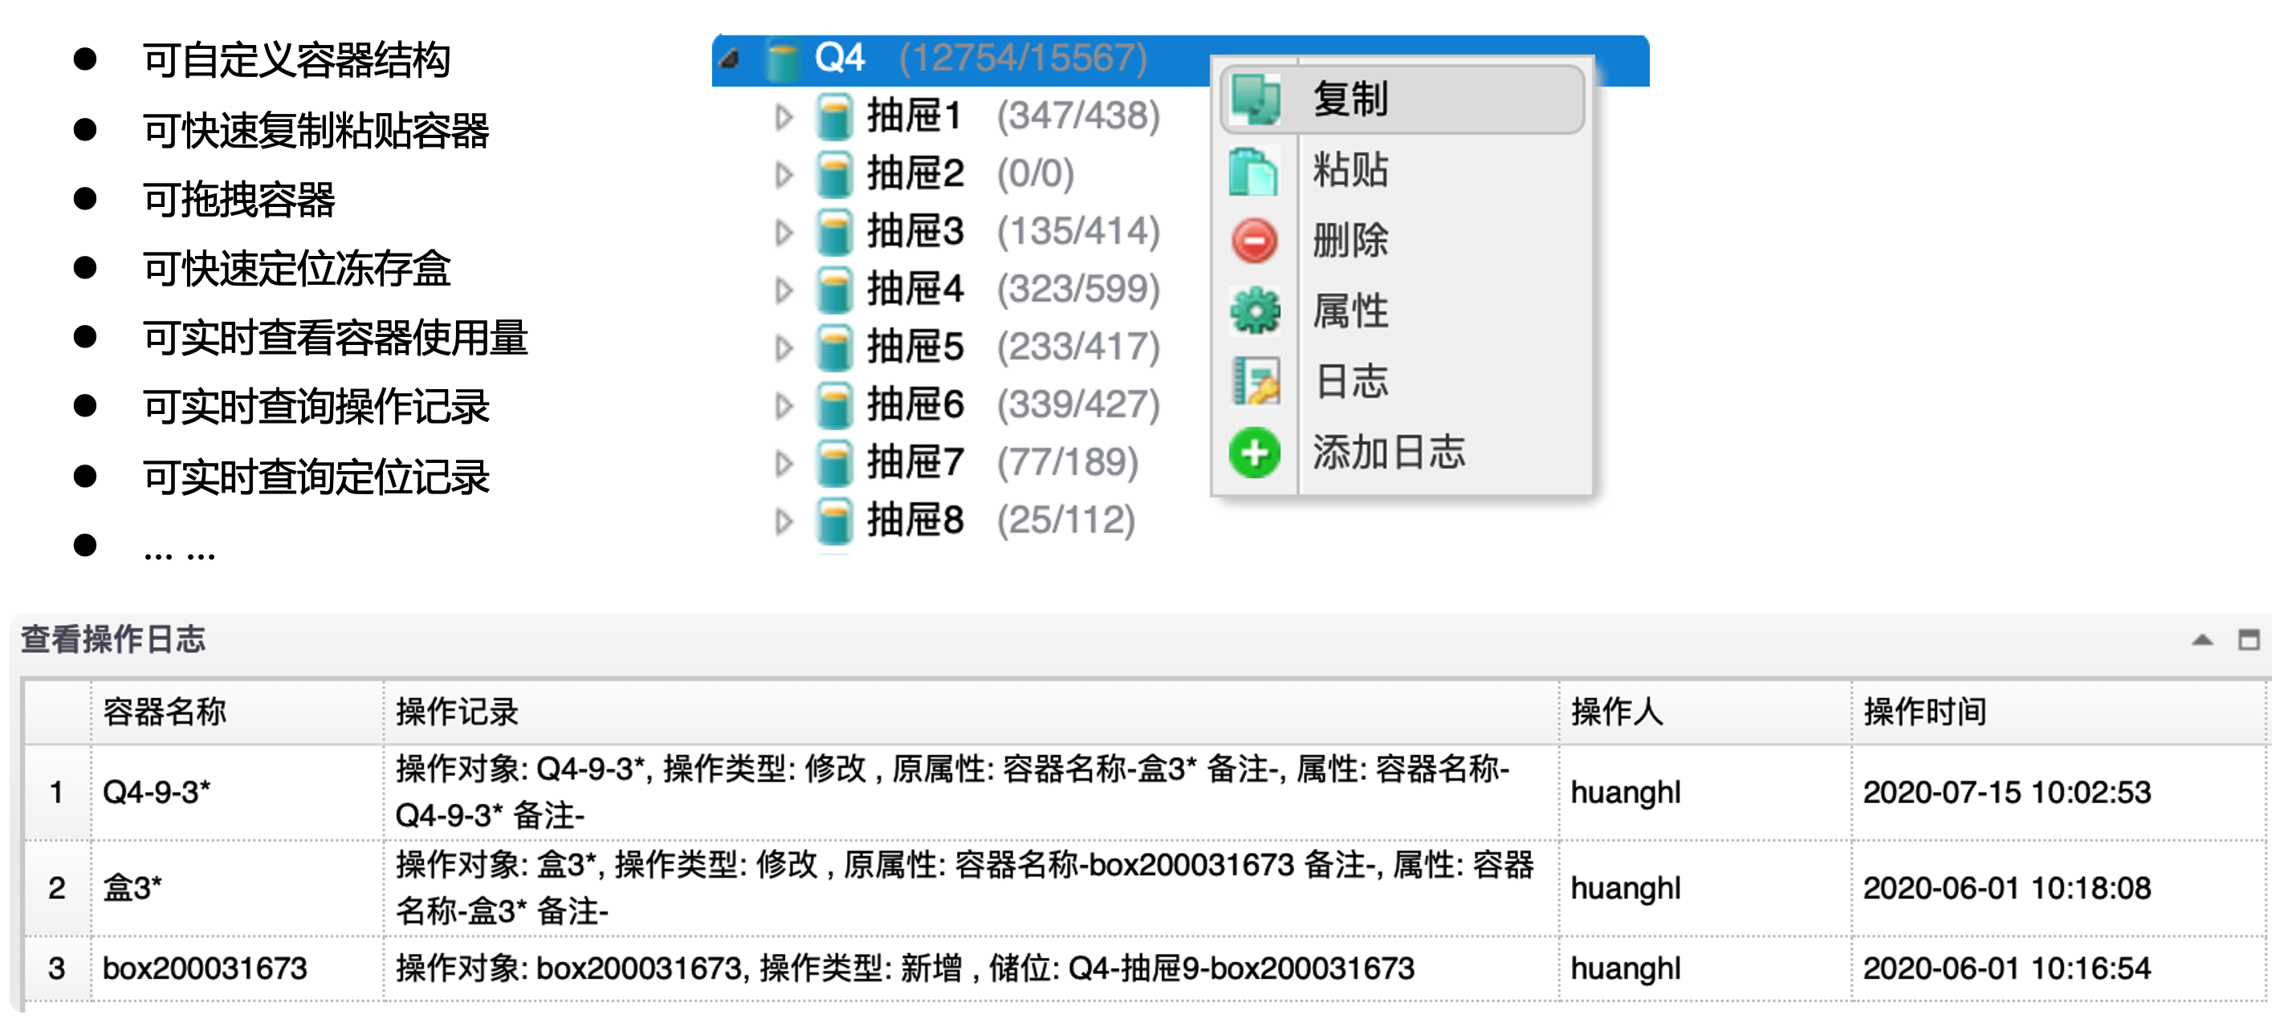The width and height of the screenshot is (2272, 1027).
Task: Click the paste clipboard icon
Action: pyautogui.click(x=1253, y=170)
